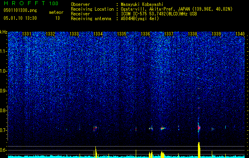Click time marker 1331
The width and height of the screenshot is (249, 158).
(x=27, y=34)
